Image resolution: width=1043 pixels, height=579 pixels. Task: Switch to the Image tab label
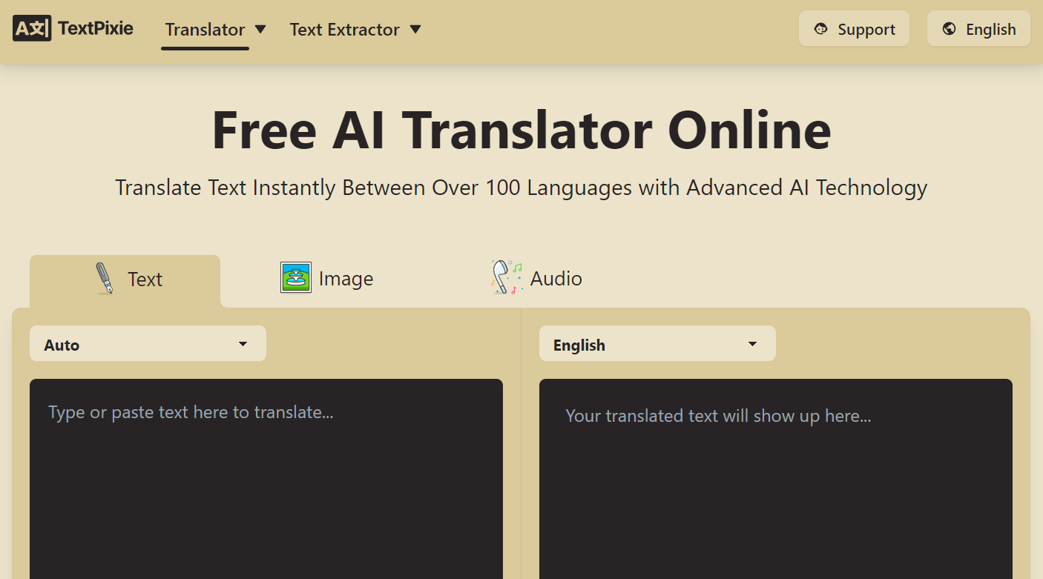coord(346,279)
